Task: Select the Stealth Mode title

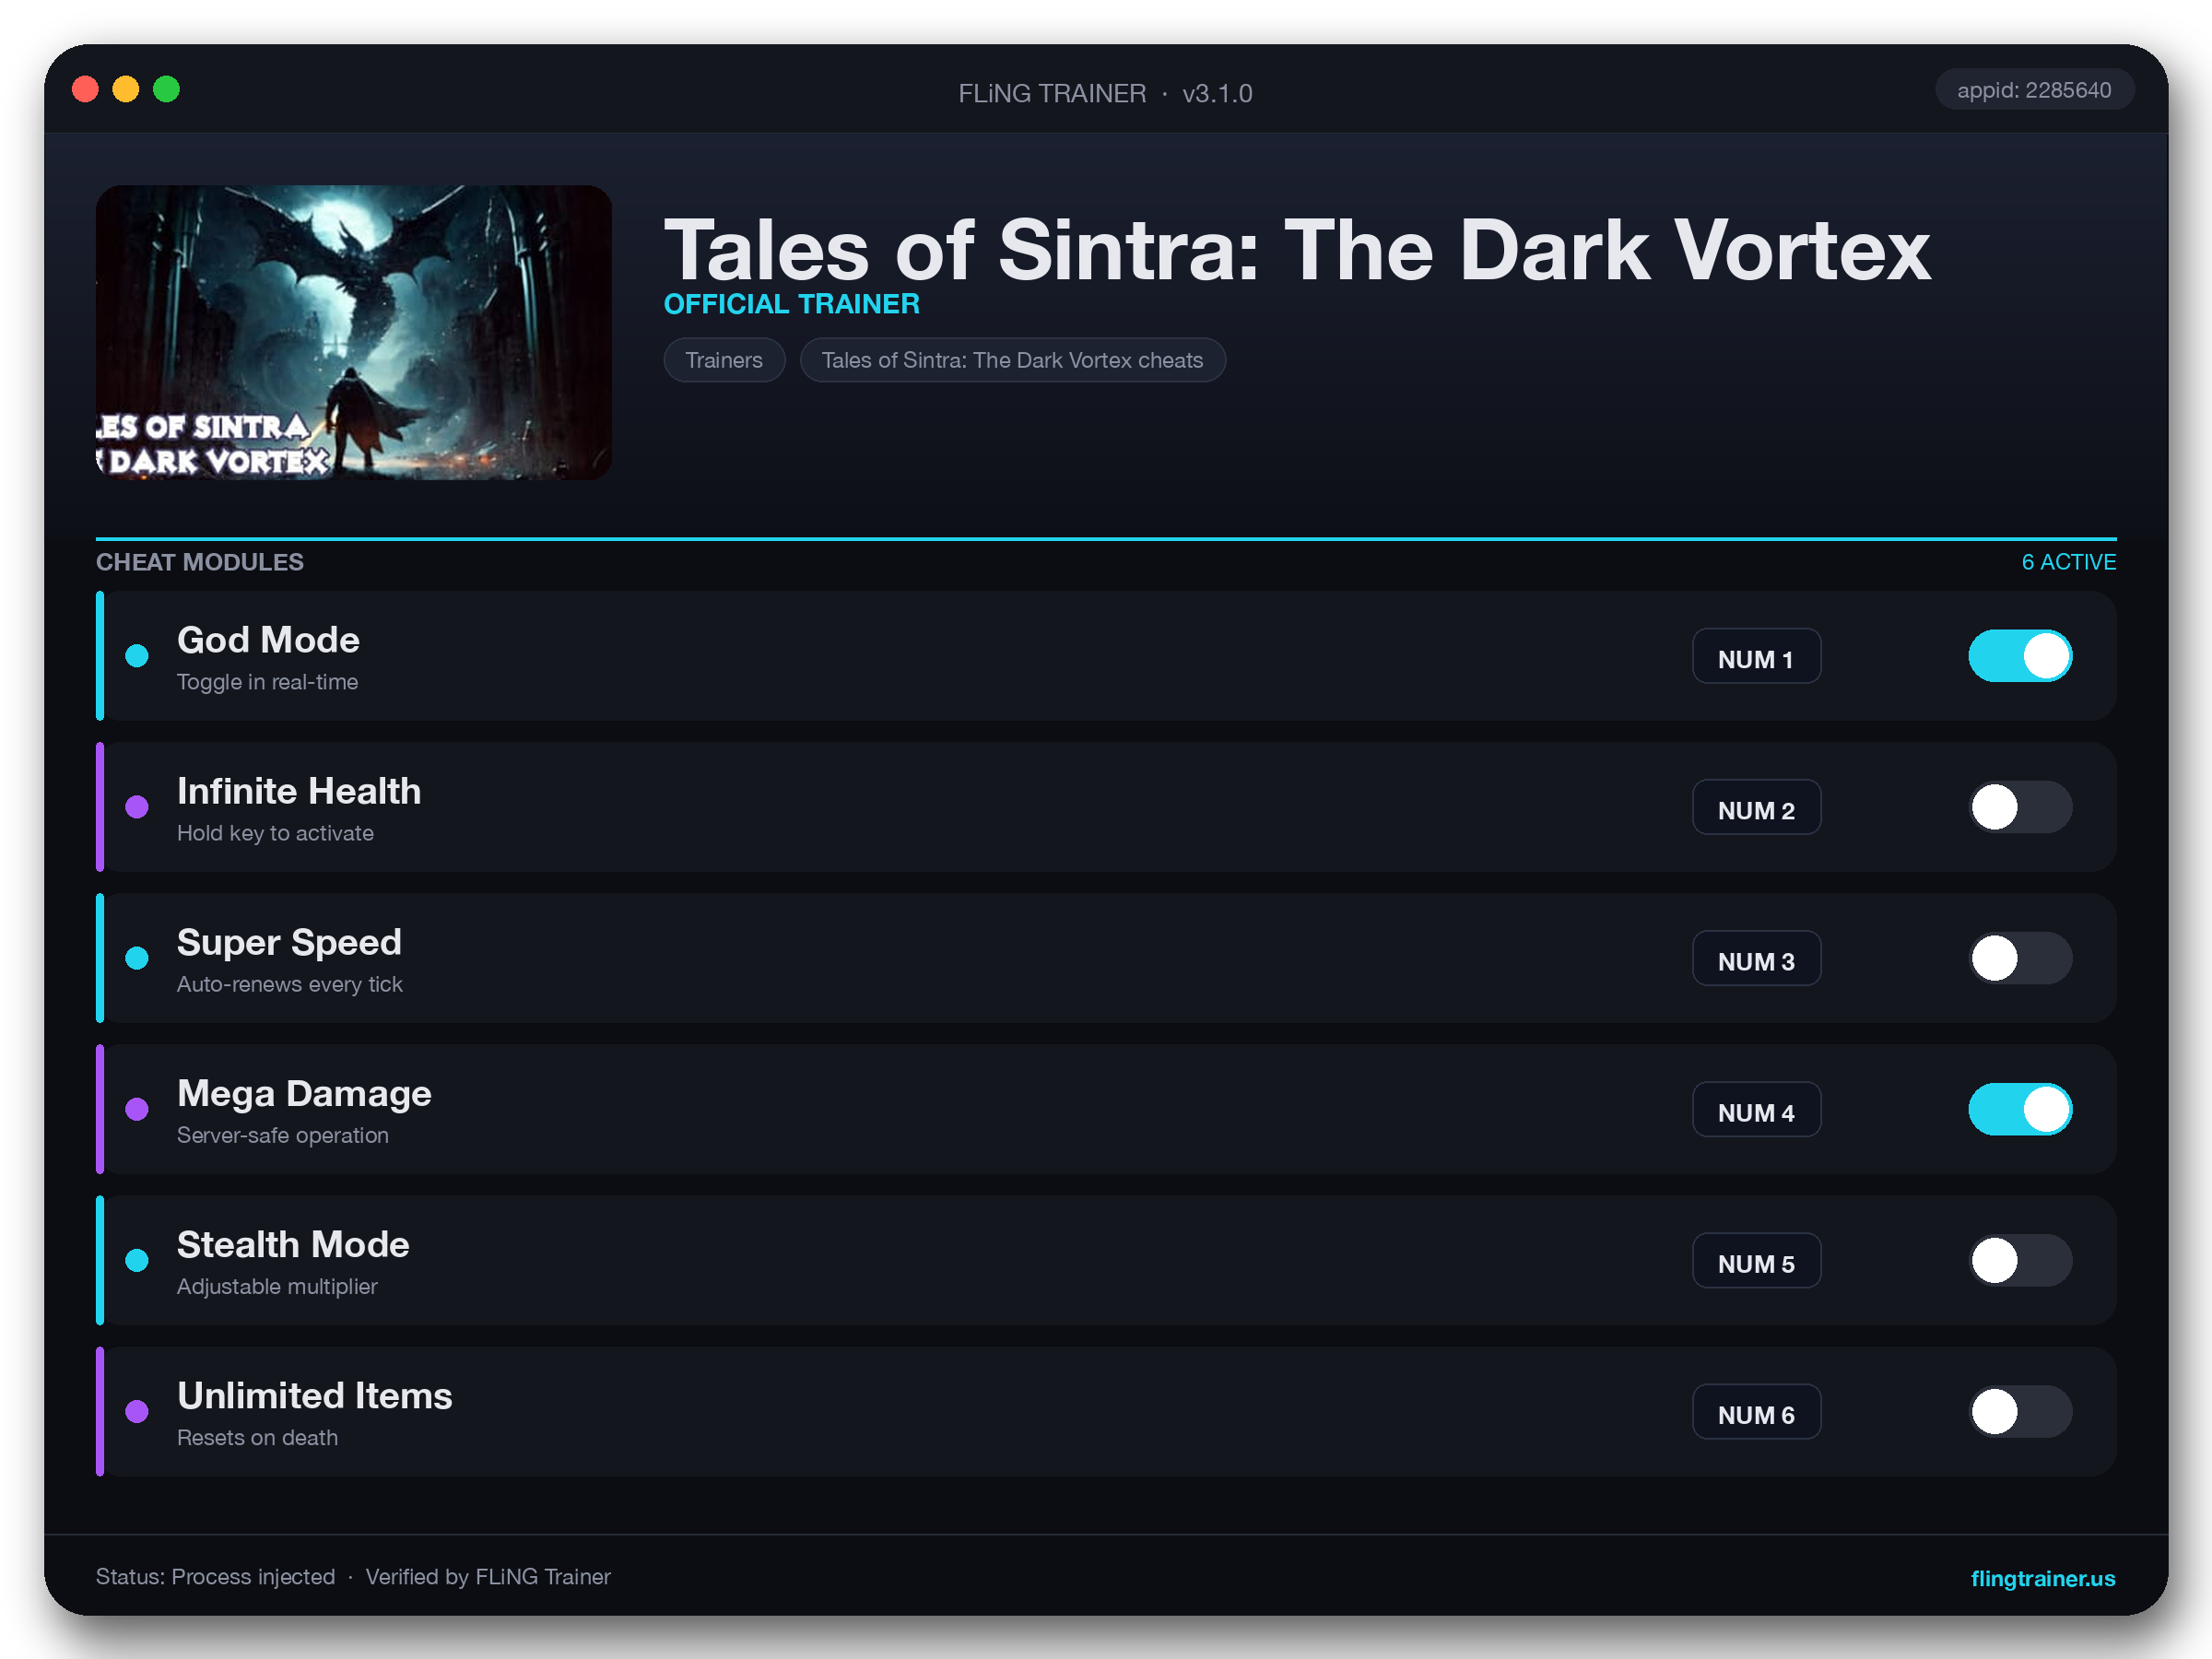Action: 293,1244
